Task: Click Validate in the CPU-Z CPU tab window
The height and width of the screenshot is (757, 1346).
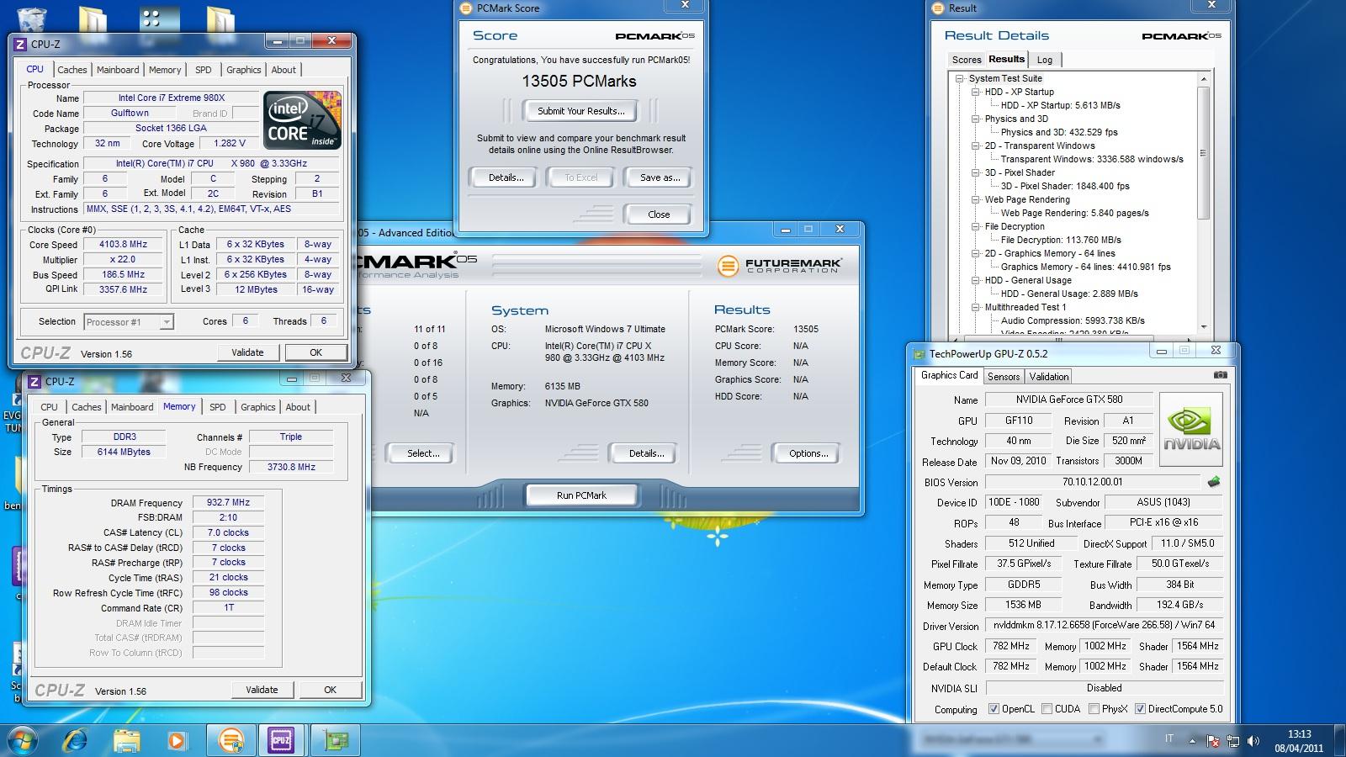Action: (x=247, y=352)
